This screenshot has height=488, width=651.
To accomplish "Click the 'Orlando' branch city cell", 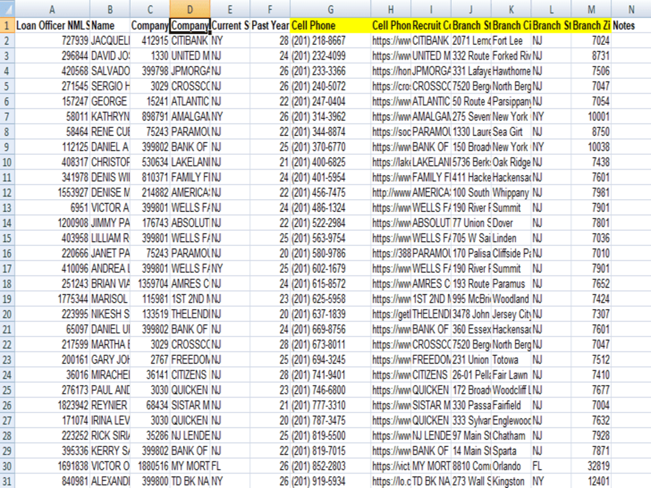I will tap(511, 466).
